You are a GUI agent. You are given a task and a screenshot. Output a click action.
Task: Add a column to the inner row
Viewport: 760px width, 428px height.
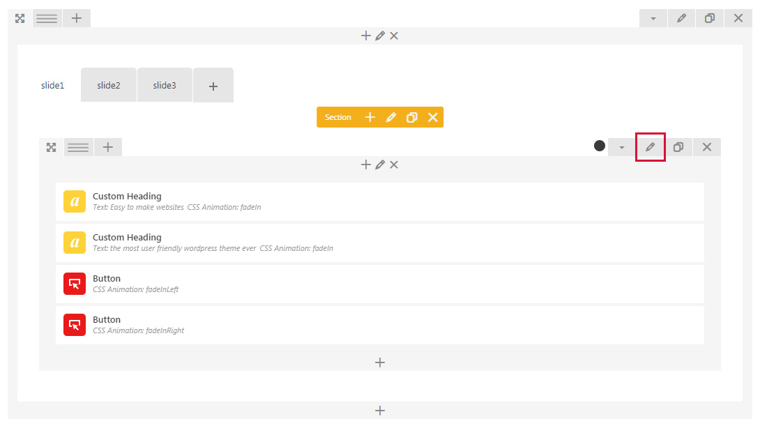click(x=108, y=147)
